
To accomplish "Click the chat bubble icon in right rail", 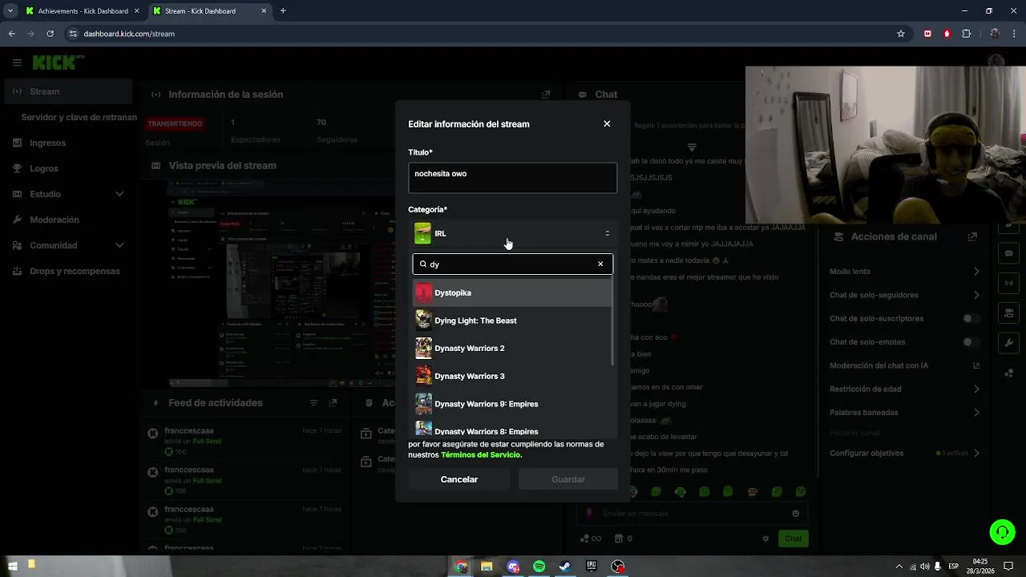I will (1008, 253).
